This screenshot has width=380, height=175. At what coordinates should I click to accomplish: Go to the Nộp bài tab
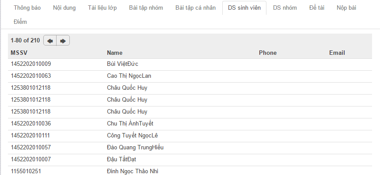(x=346, y=8)
